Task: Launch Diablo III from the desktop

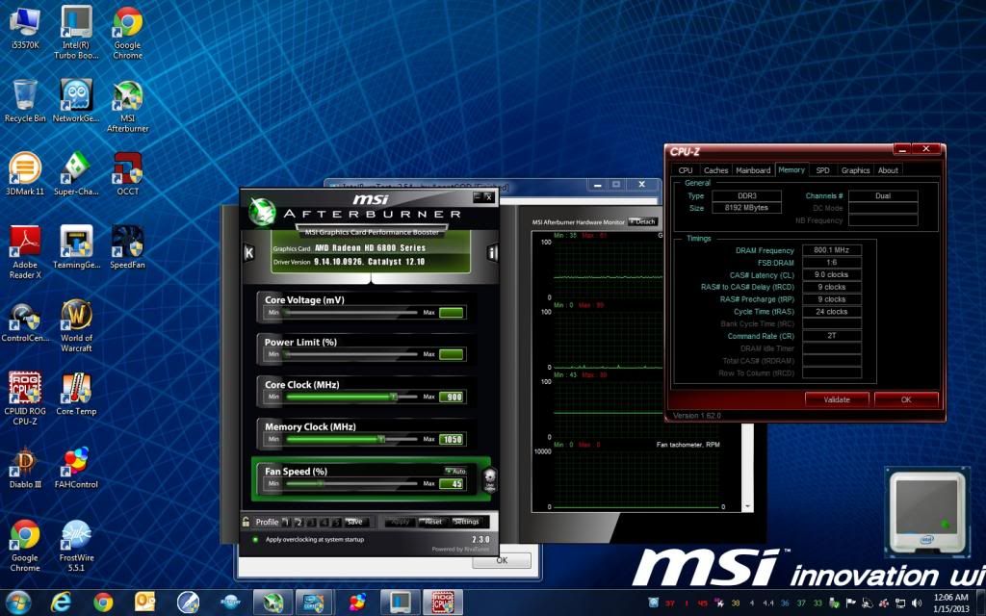Action: 24,467
